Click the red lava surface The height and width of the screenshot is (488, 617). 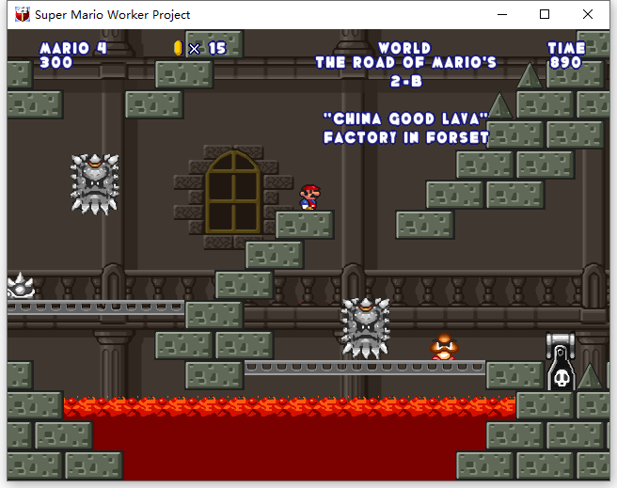coord(290,407)
